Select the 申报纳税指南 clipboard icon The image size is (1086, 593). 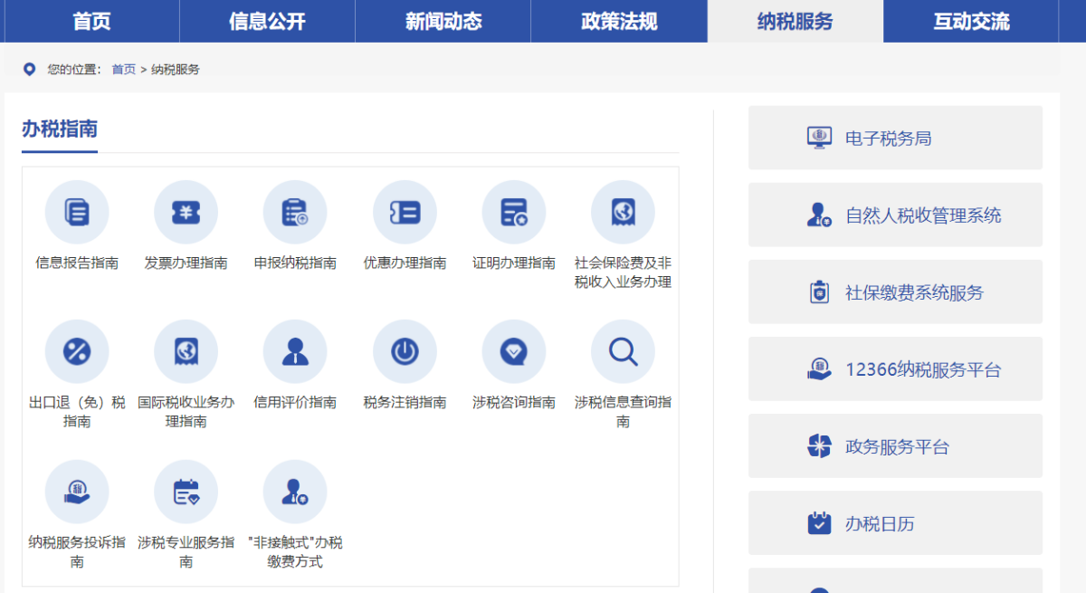tap(295, 213)
